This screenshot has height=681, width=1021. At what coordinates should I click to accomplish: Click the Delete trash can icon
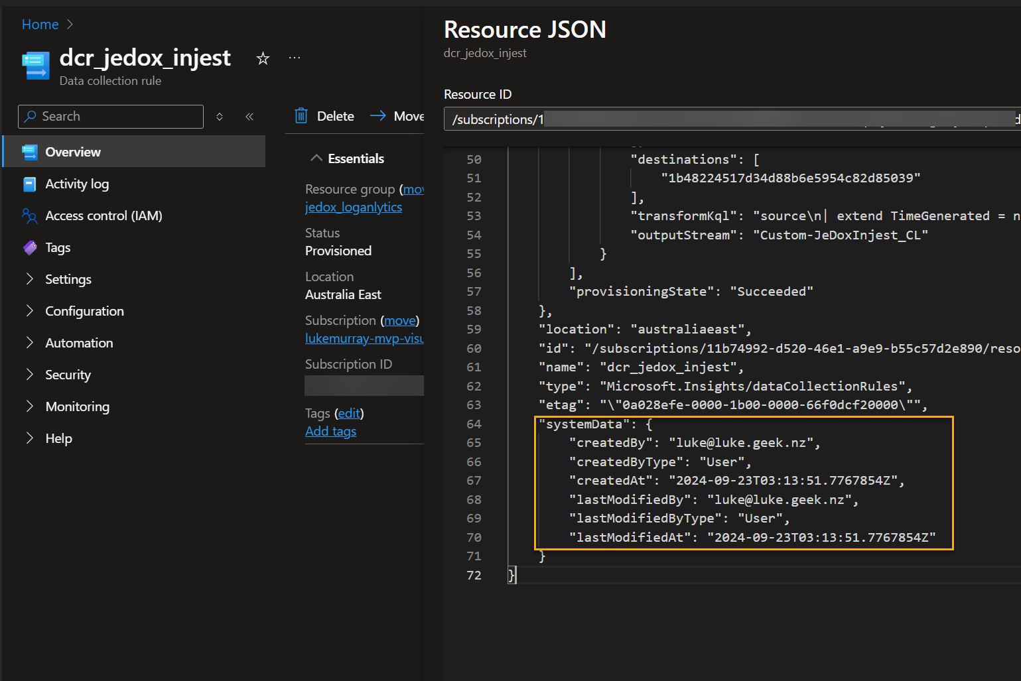pyautogui.click(x=301, y=116)
